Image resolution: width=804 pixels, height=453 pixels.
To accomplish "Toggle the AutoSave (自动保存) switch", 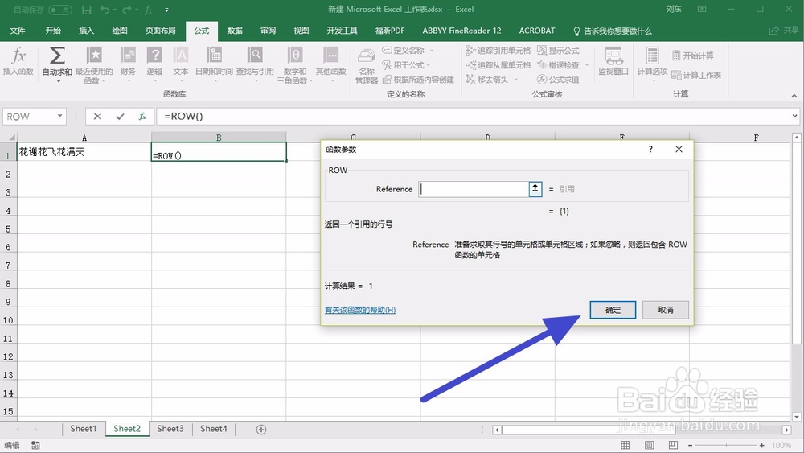I will point(60,10).
